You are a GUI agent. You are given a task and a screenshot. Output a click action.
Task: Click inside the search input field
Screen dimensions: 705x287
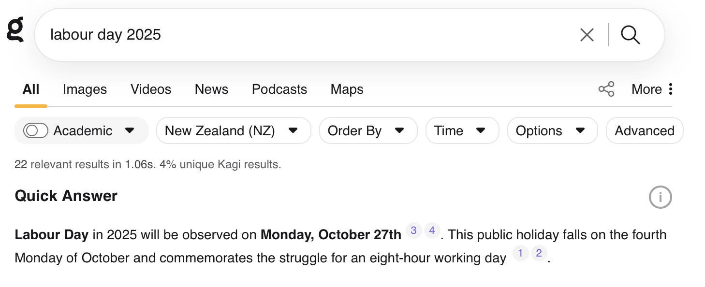pyautogui.click(x=309, y=35)
